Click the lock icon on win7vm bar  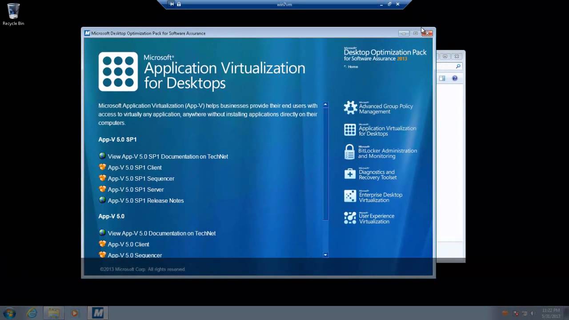coord(179,4)
